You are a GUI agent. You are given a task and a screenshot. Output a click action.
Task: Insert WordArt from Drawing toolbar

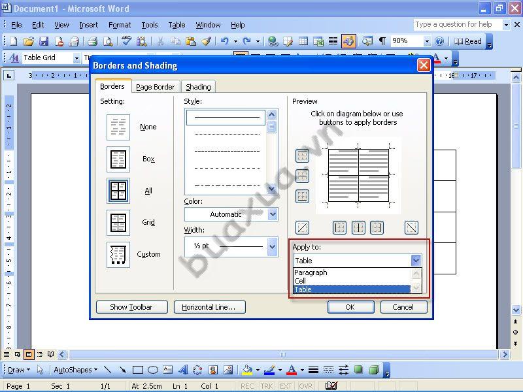(183, 370)
